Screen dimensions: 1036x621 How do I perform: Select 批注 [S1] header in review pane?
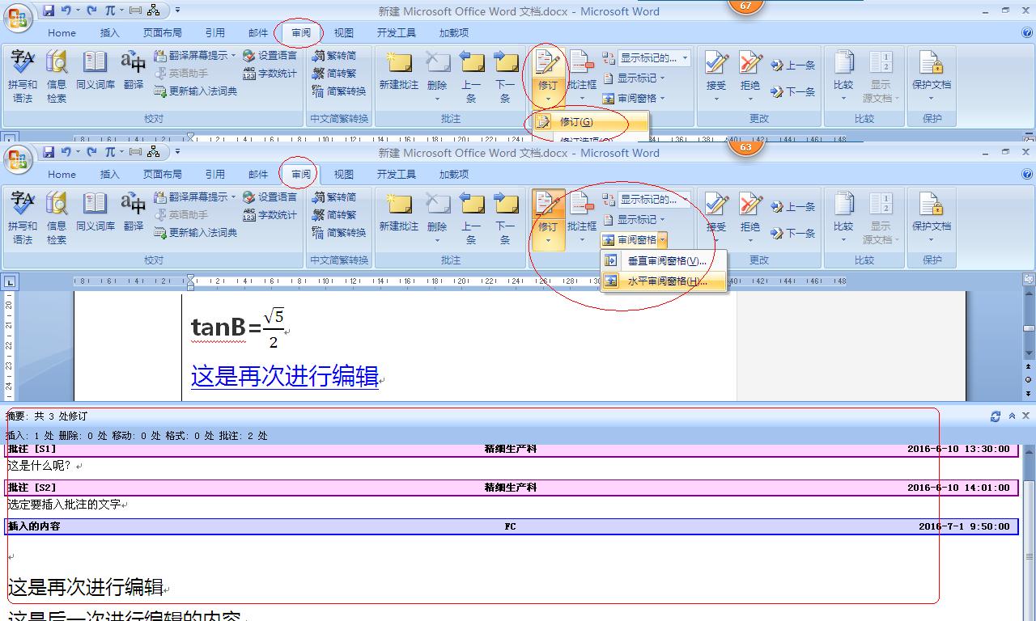click(x=512, y=449)
